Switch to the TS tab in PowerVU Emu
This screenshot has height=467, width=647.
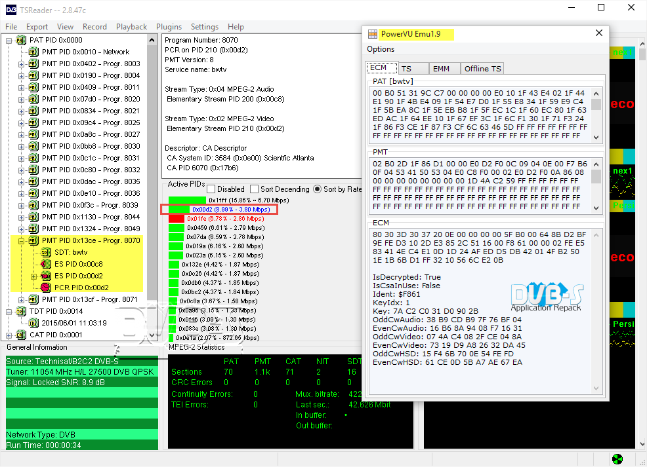413,69
